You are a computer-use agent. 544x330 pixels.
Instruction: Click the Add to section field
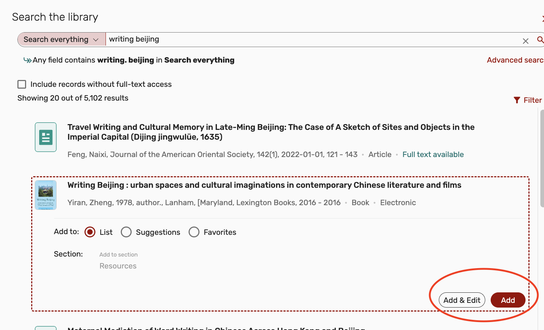pos(119,254)
